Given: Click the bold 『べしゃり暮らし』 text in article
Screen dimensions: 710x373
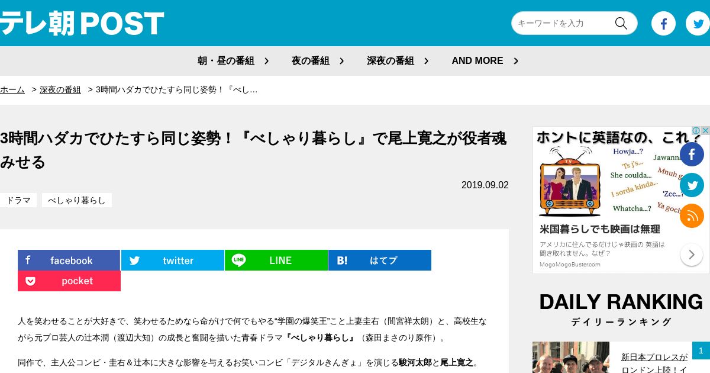Looking at the screenshot, I should (319, 338).
